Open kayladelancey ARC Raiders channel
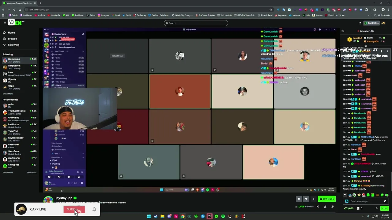The image size is (392, 220). [x=19, y=139]
